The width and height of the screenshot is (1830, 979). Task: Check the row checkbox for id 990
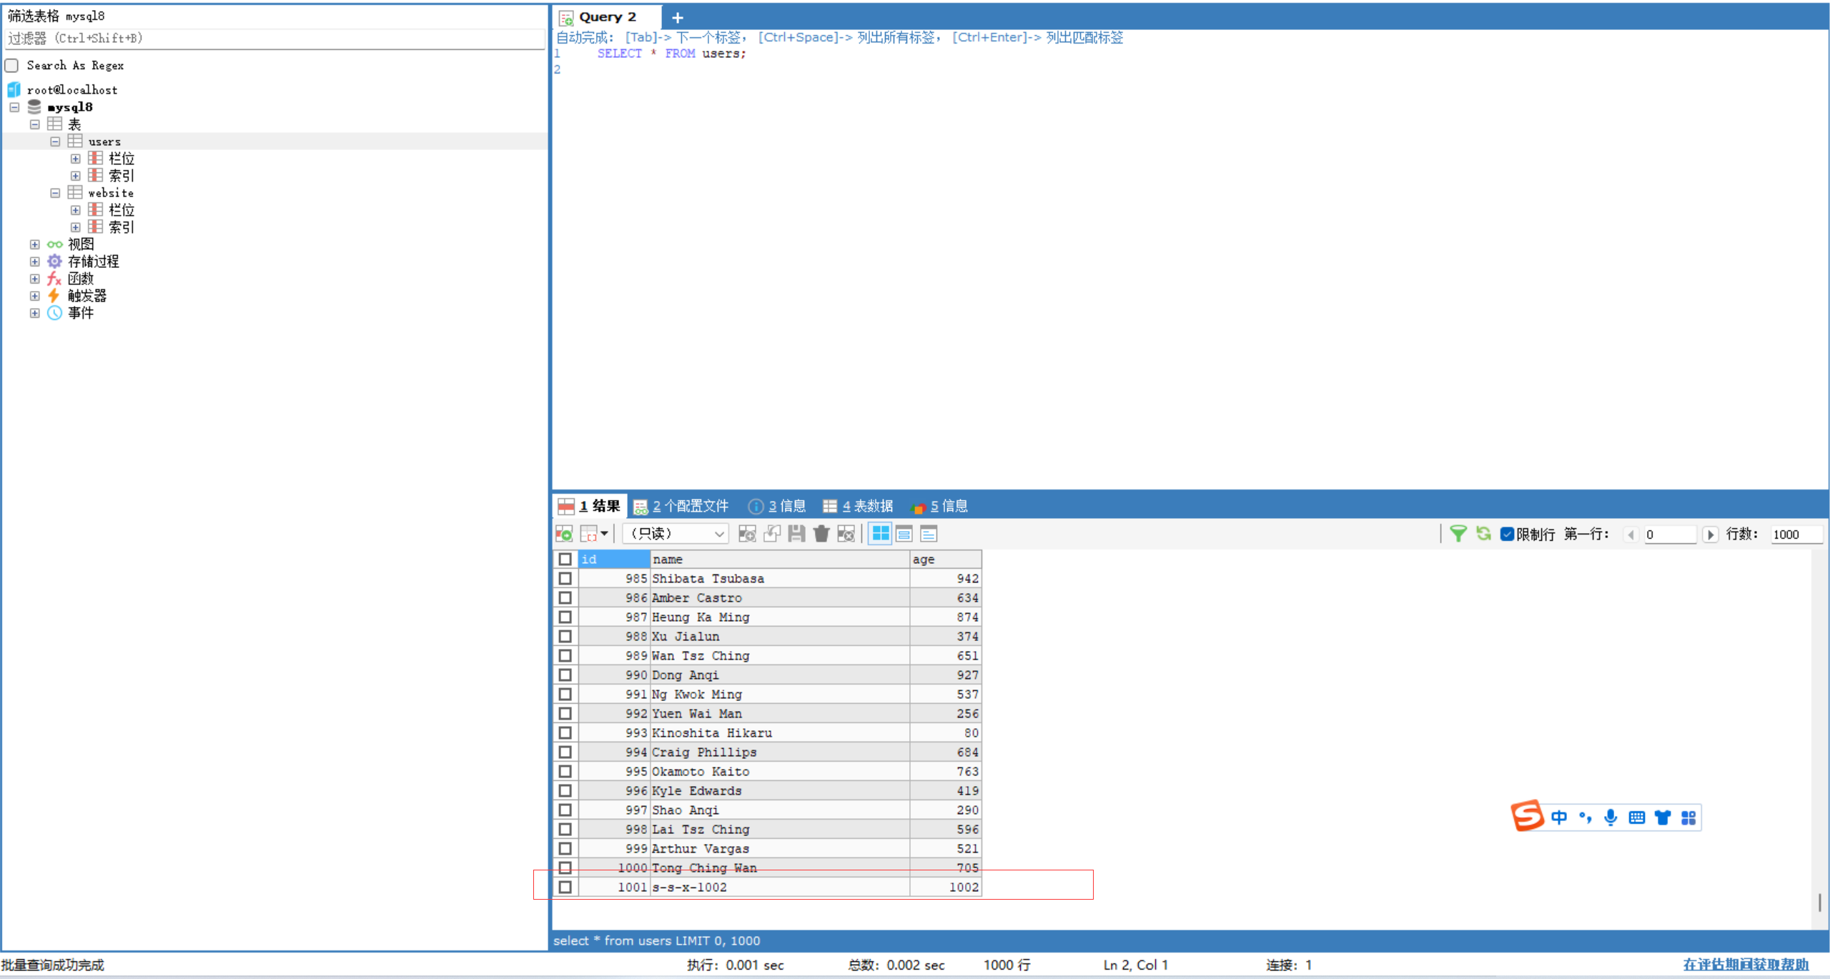(565, 675)
